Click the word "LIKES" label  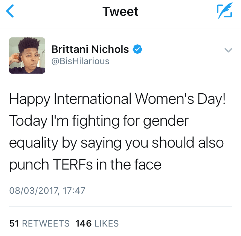pos(107,223)
